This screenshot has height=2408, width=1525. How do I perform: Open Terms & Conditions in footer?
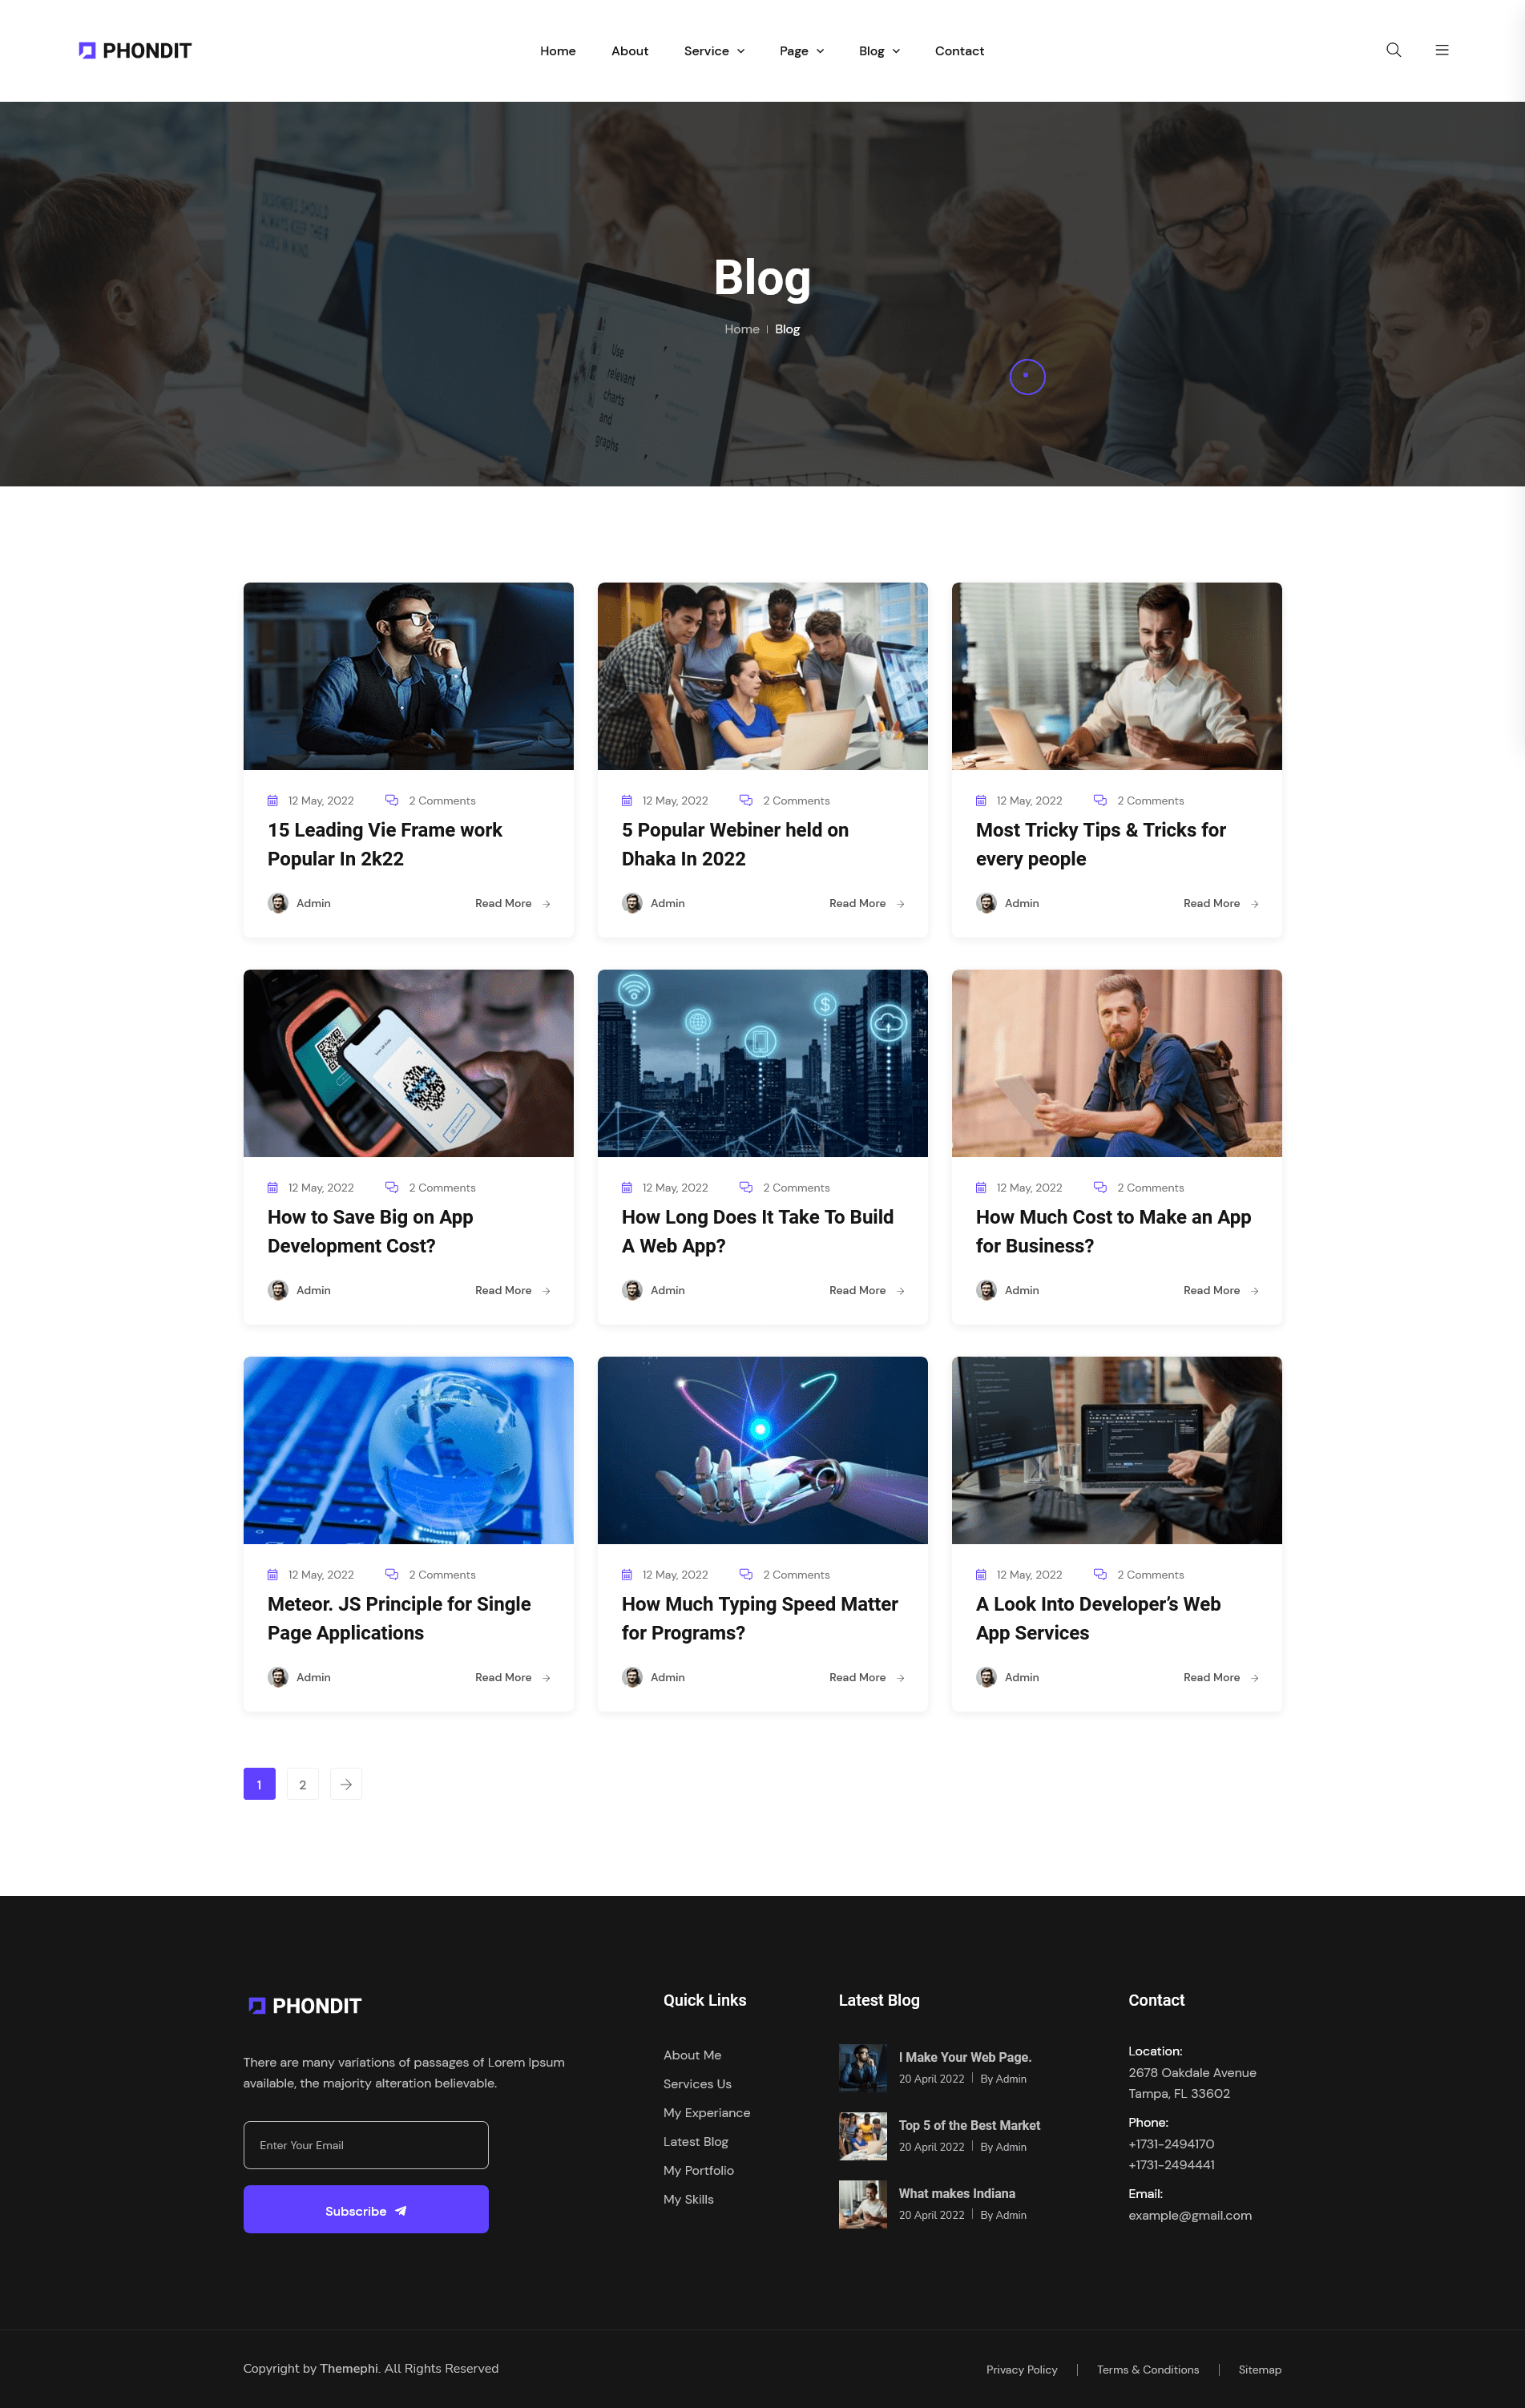tap(1147, 2369)
